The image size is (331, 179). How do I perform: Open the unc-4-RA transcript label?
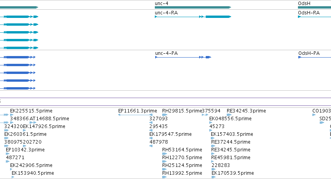[166, 13]
